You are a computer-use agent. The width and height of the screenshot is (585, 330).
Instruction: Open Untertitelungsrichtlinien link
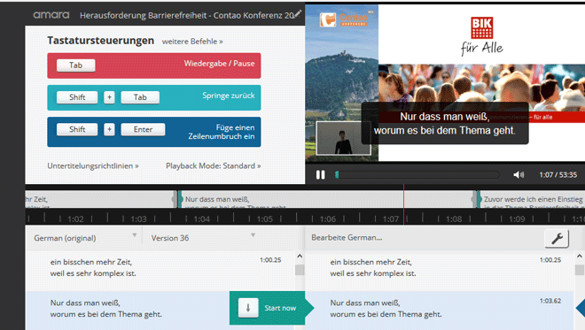(93, 165)
